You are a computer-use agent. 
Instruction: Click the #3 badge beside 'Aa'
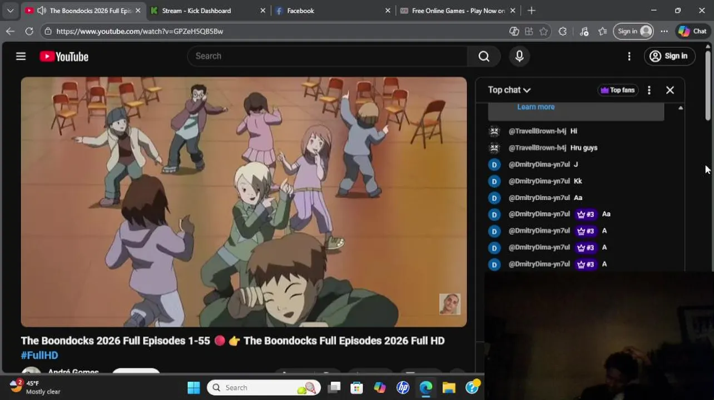(586, 214)
